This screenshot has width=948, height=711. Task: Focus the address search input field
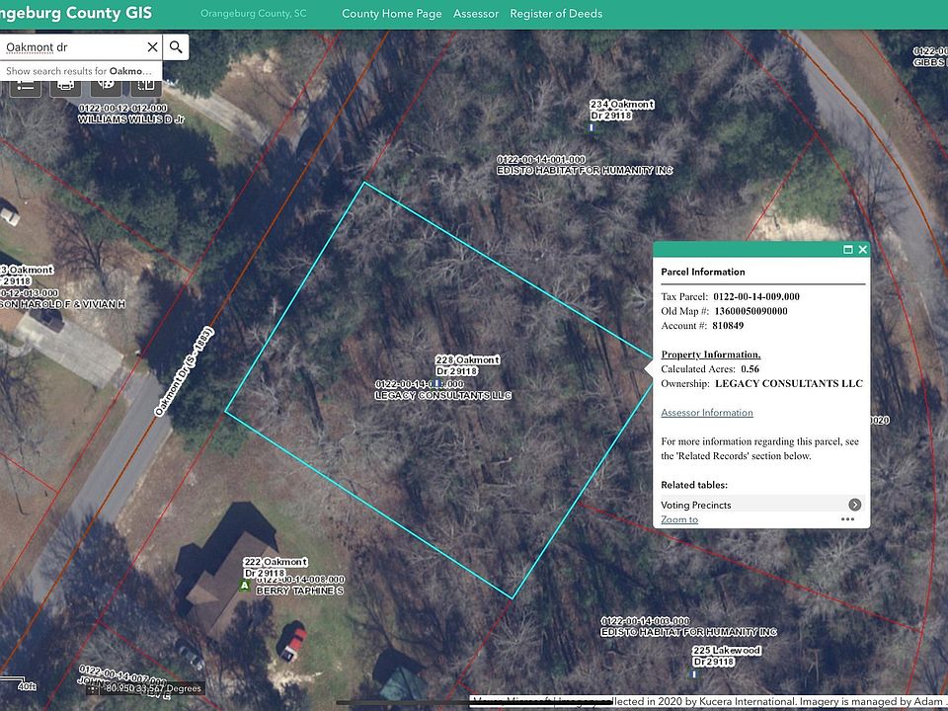[72, 47]
